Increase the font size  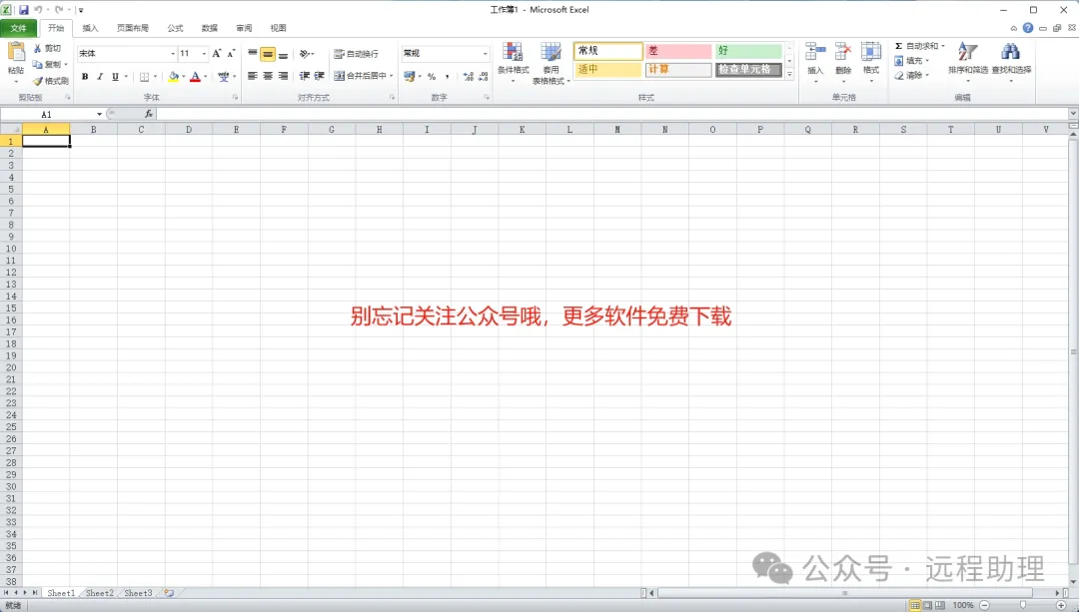pos(217,53)
